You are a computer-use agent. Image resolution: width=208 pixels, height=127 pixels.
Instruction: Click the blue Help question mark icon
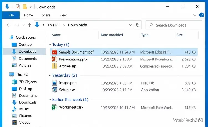point(202,15)
